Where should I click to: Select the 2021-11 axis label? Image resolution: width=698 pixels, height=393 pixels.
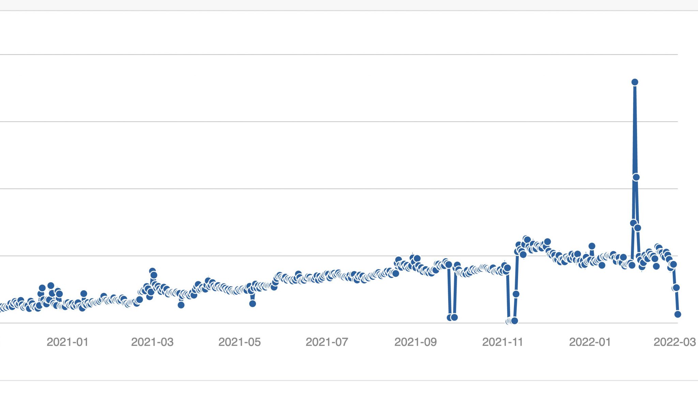point(503,342)
